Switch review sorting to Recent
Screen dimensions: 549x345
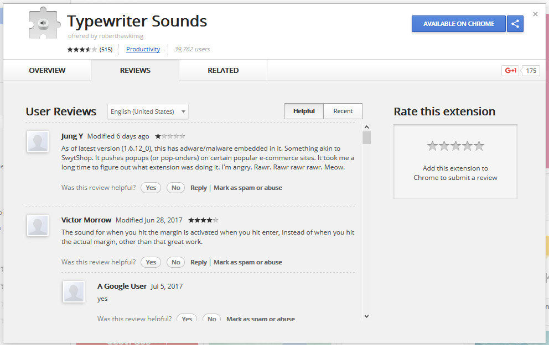click(x=343, y=111)
